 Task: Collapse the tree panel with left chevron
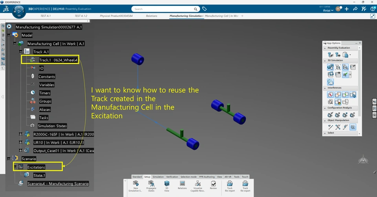[88, 21]
